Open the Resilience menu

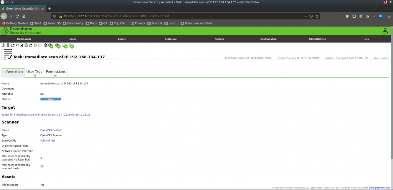click(x=171, y=39)
